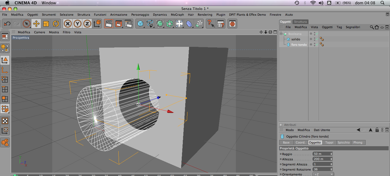Open the Orientamento dropdown
390x176 pixels.
(x=323, y=174)
